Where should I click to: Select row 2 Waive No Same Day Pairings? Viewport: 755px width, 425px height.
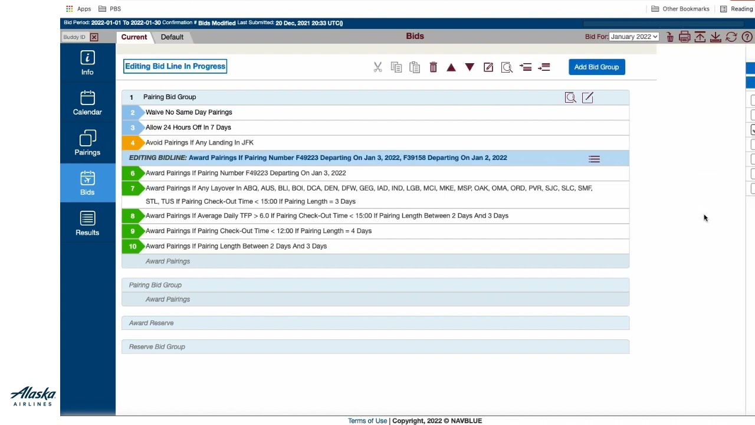[375, 112]
